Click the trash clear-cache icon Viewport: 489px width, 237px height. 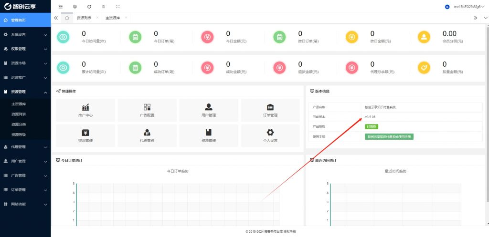point(104,7)
